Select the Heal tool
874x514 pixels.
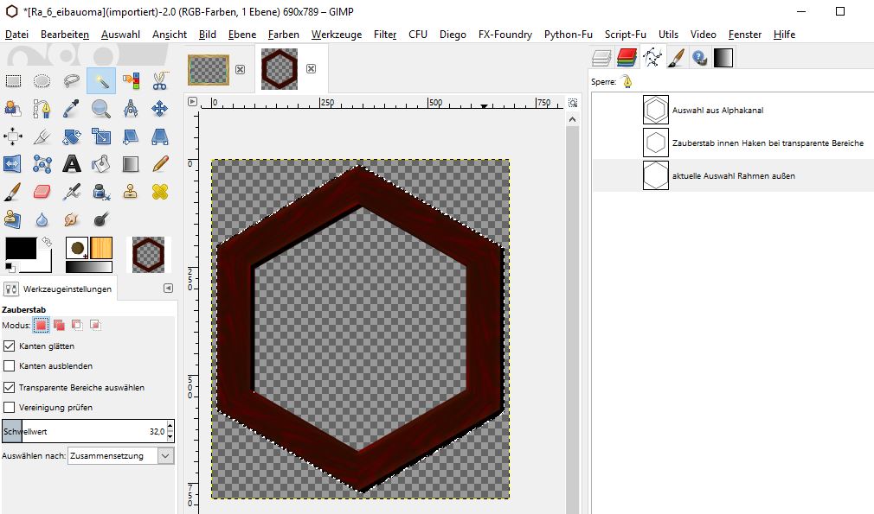pos(160,192)
